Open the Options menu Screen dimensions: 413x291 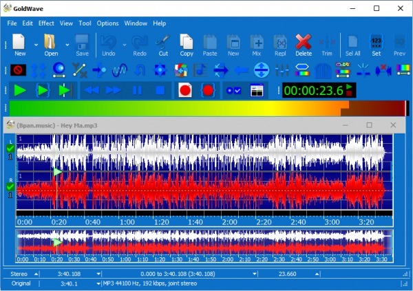point(107,23)
